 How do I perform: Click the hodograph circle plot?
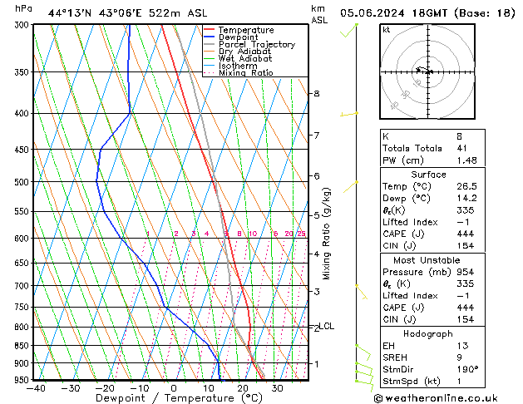428,72
